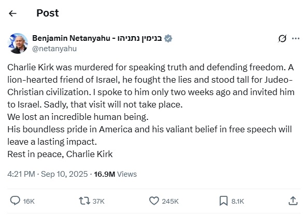The height and width of the screenshot is (215, 308).
Task: Click the Post header title
Action: (48, 13)
